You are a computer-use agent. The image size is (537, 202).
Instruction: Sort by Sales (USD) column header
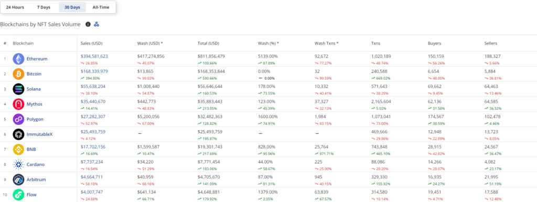point(91,44)
